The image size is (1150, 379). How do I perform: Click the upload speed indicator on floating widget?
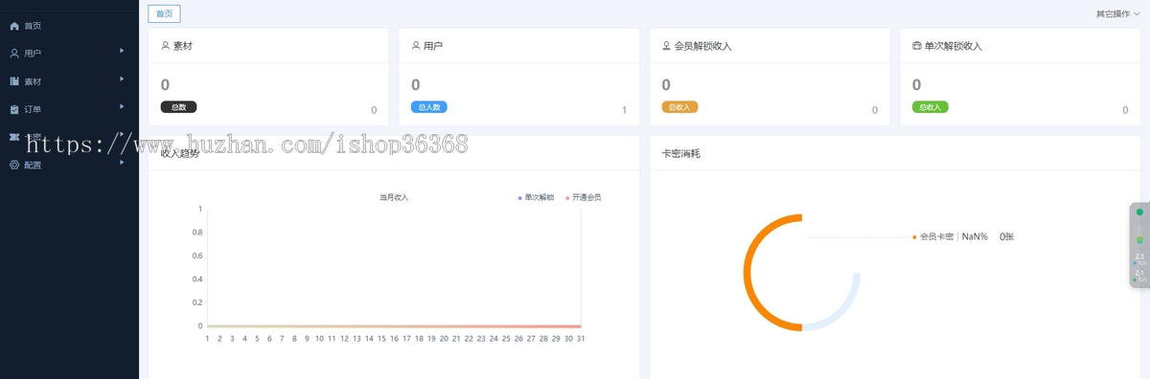coord(1139,258)
